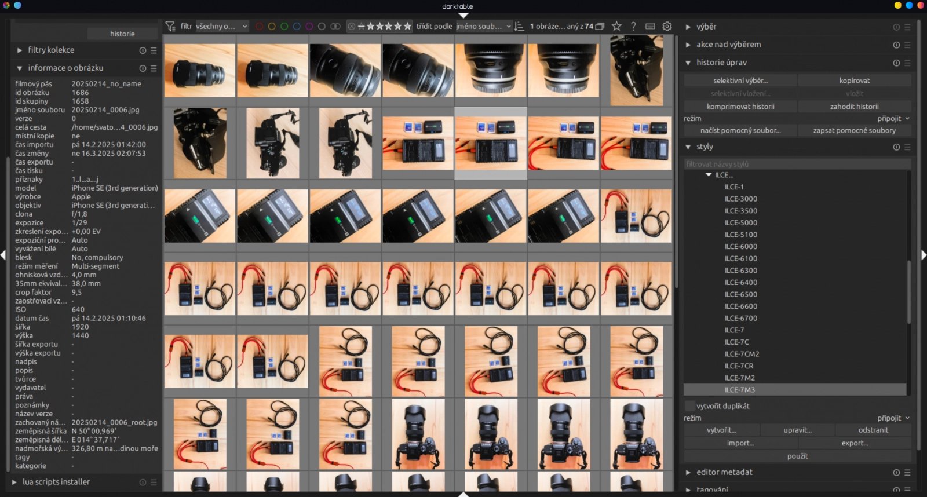927x497 pixels.
Task: Toggle the yellow color label filter
Action: 271,27
